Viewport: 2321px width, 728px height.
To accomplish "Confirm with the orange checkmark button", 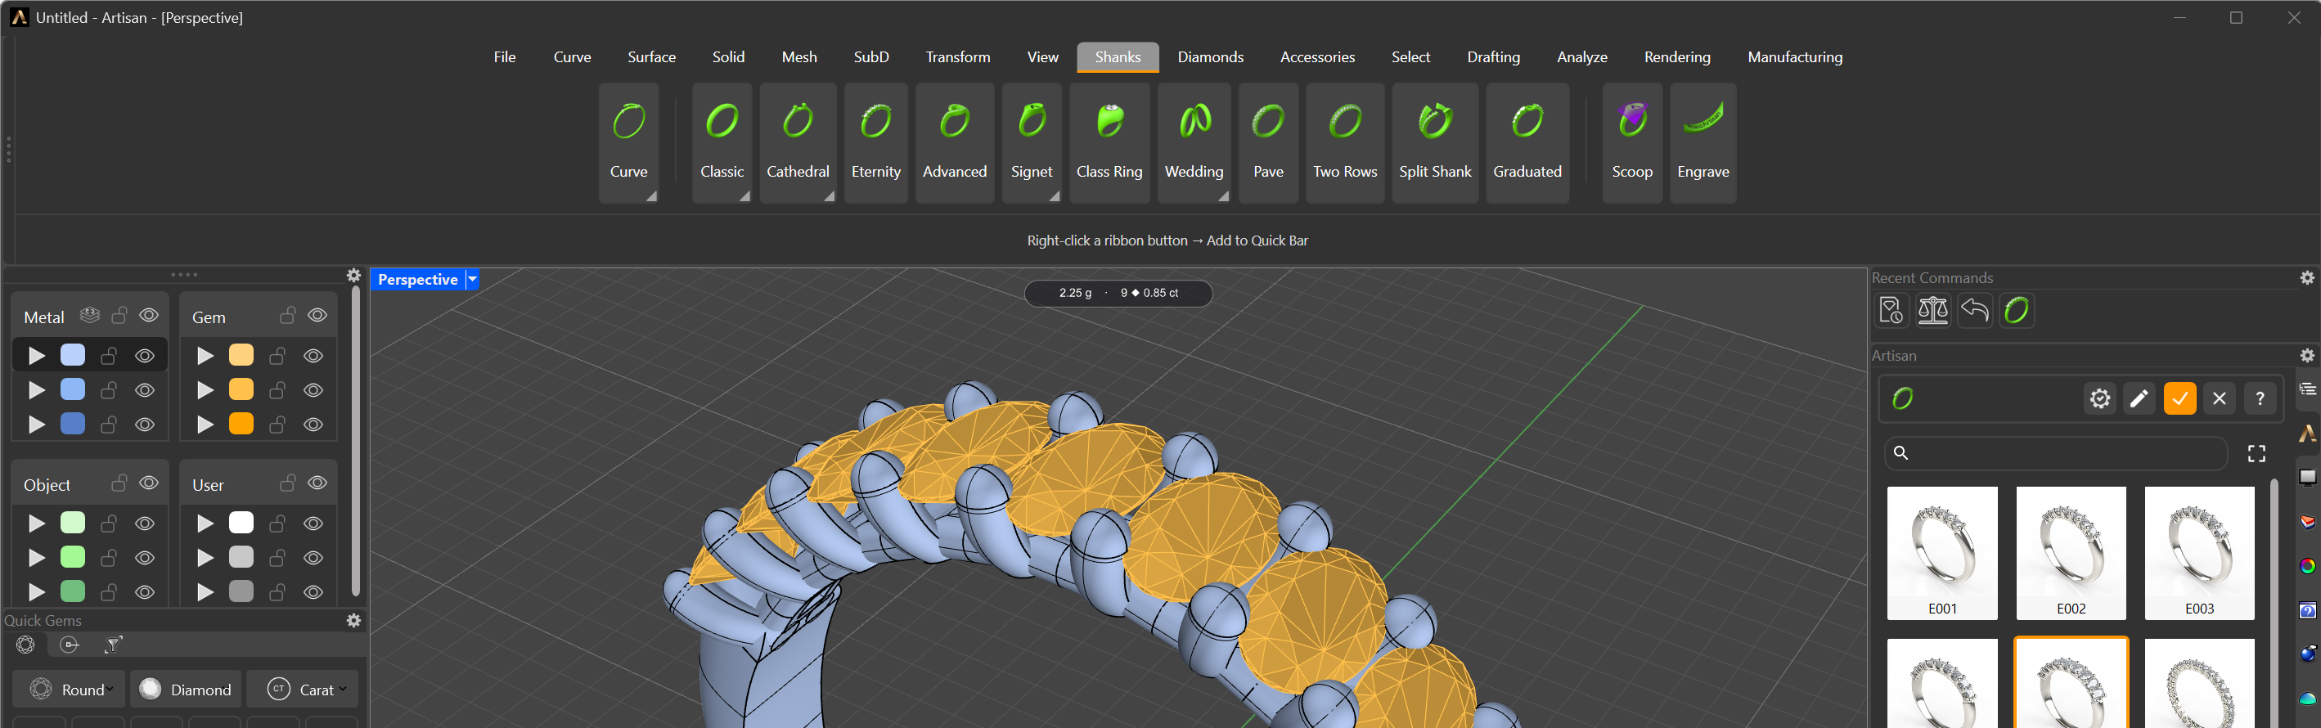I will (2179, 398).
